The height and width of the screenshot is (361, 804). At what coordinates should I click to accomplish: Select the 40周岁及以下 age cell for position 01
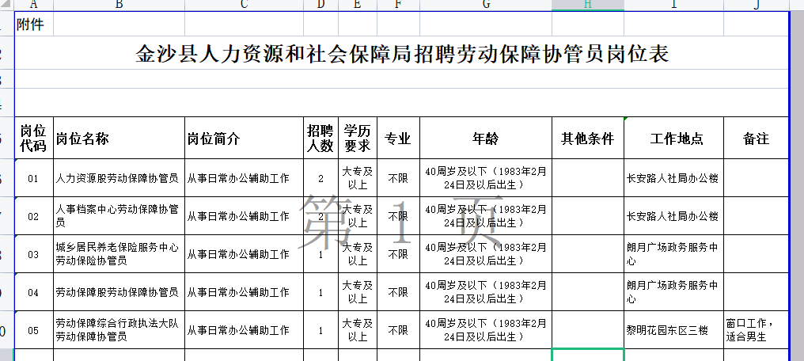486,178
